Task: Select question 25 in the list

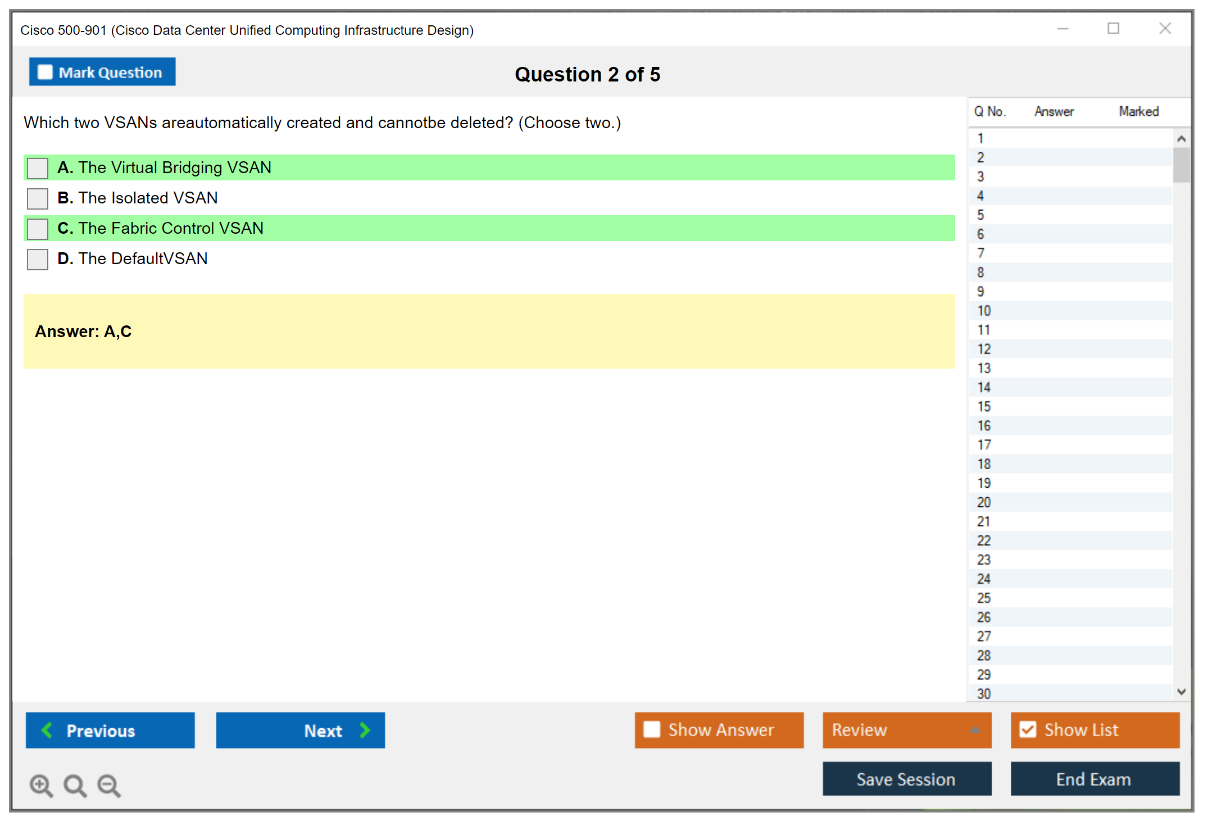Action: (984, 598)
